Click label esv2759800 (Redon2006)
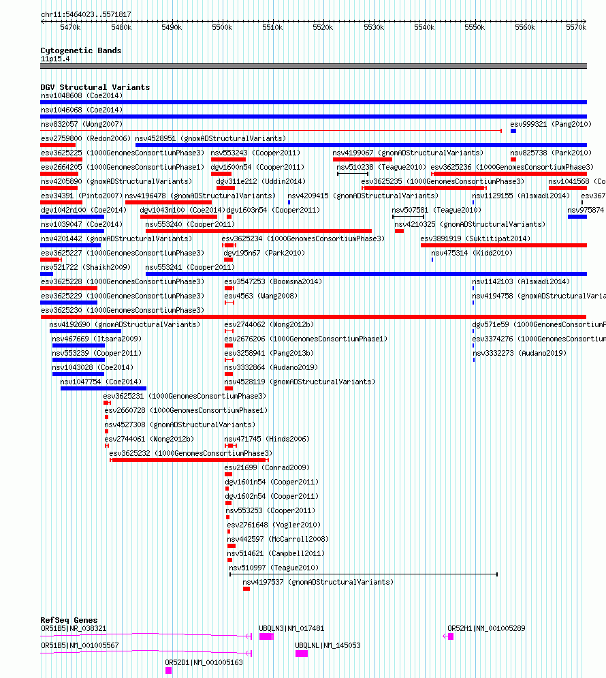This screenshot has height=678, width=606. pyautogui.click(x=86, y=138)
